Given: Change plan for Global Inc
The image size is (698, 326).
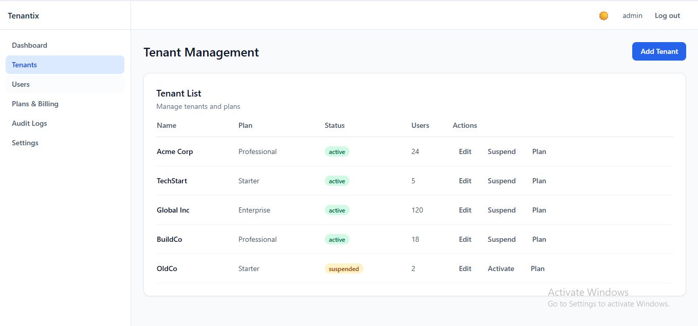Looking at the screenshot, I should [539, 210].
